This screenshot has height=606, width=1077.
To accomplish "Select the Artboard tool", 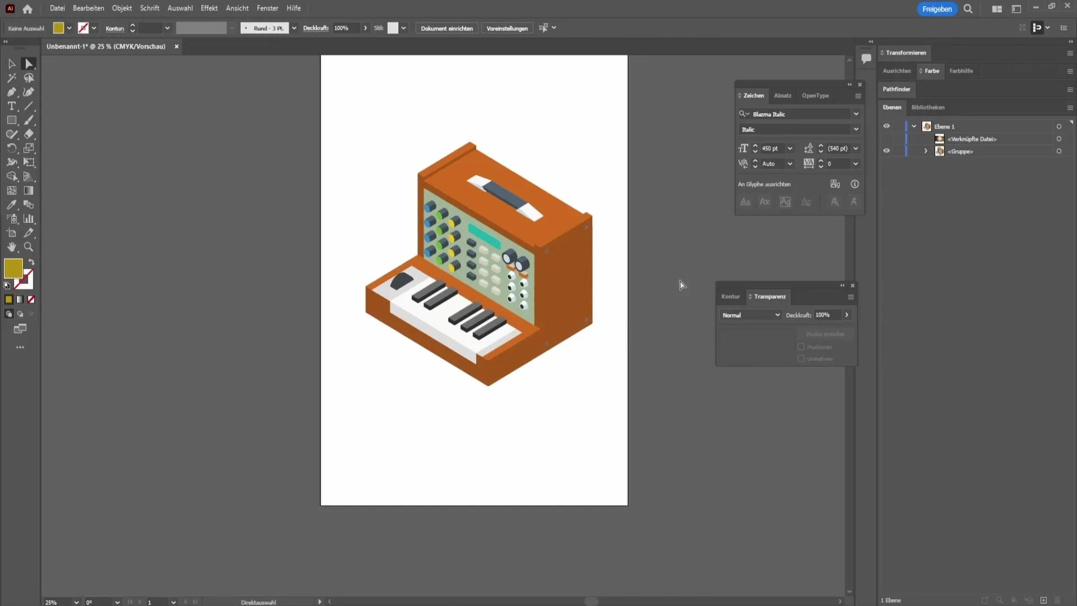I will [11, 233].
